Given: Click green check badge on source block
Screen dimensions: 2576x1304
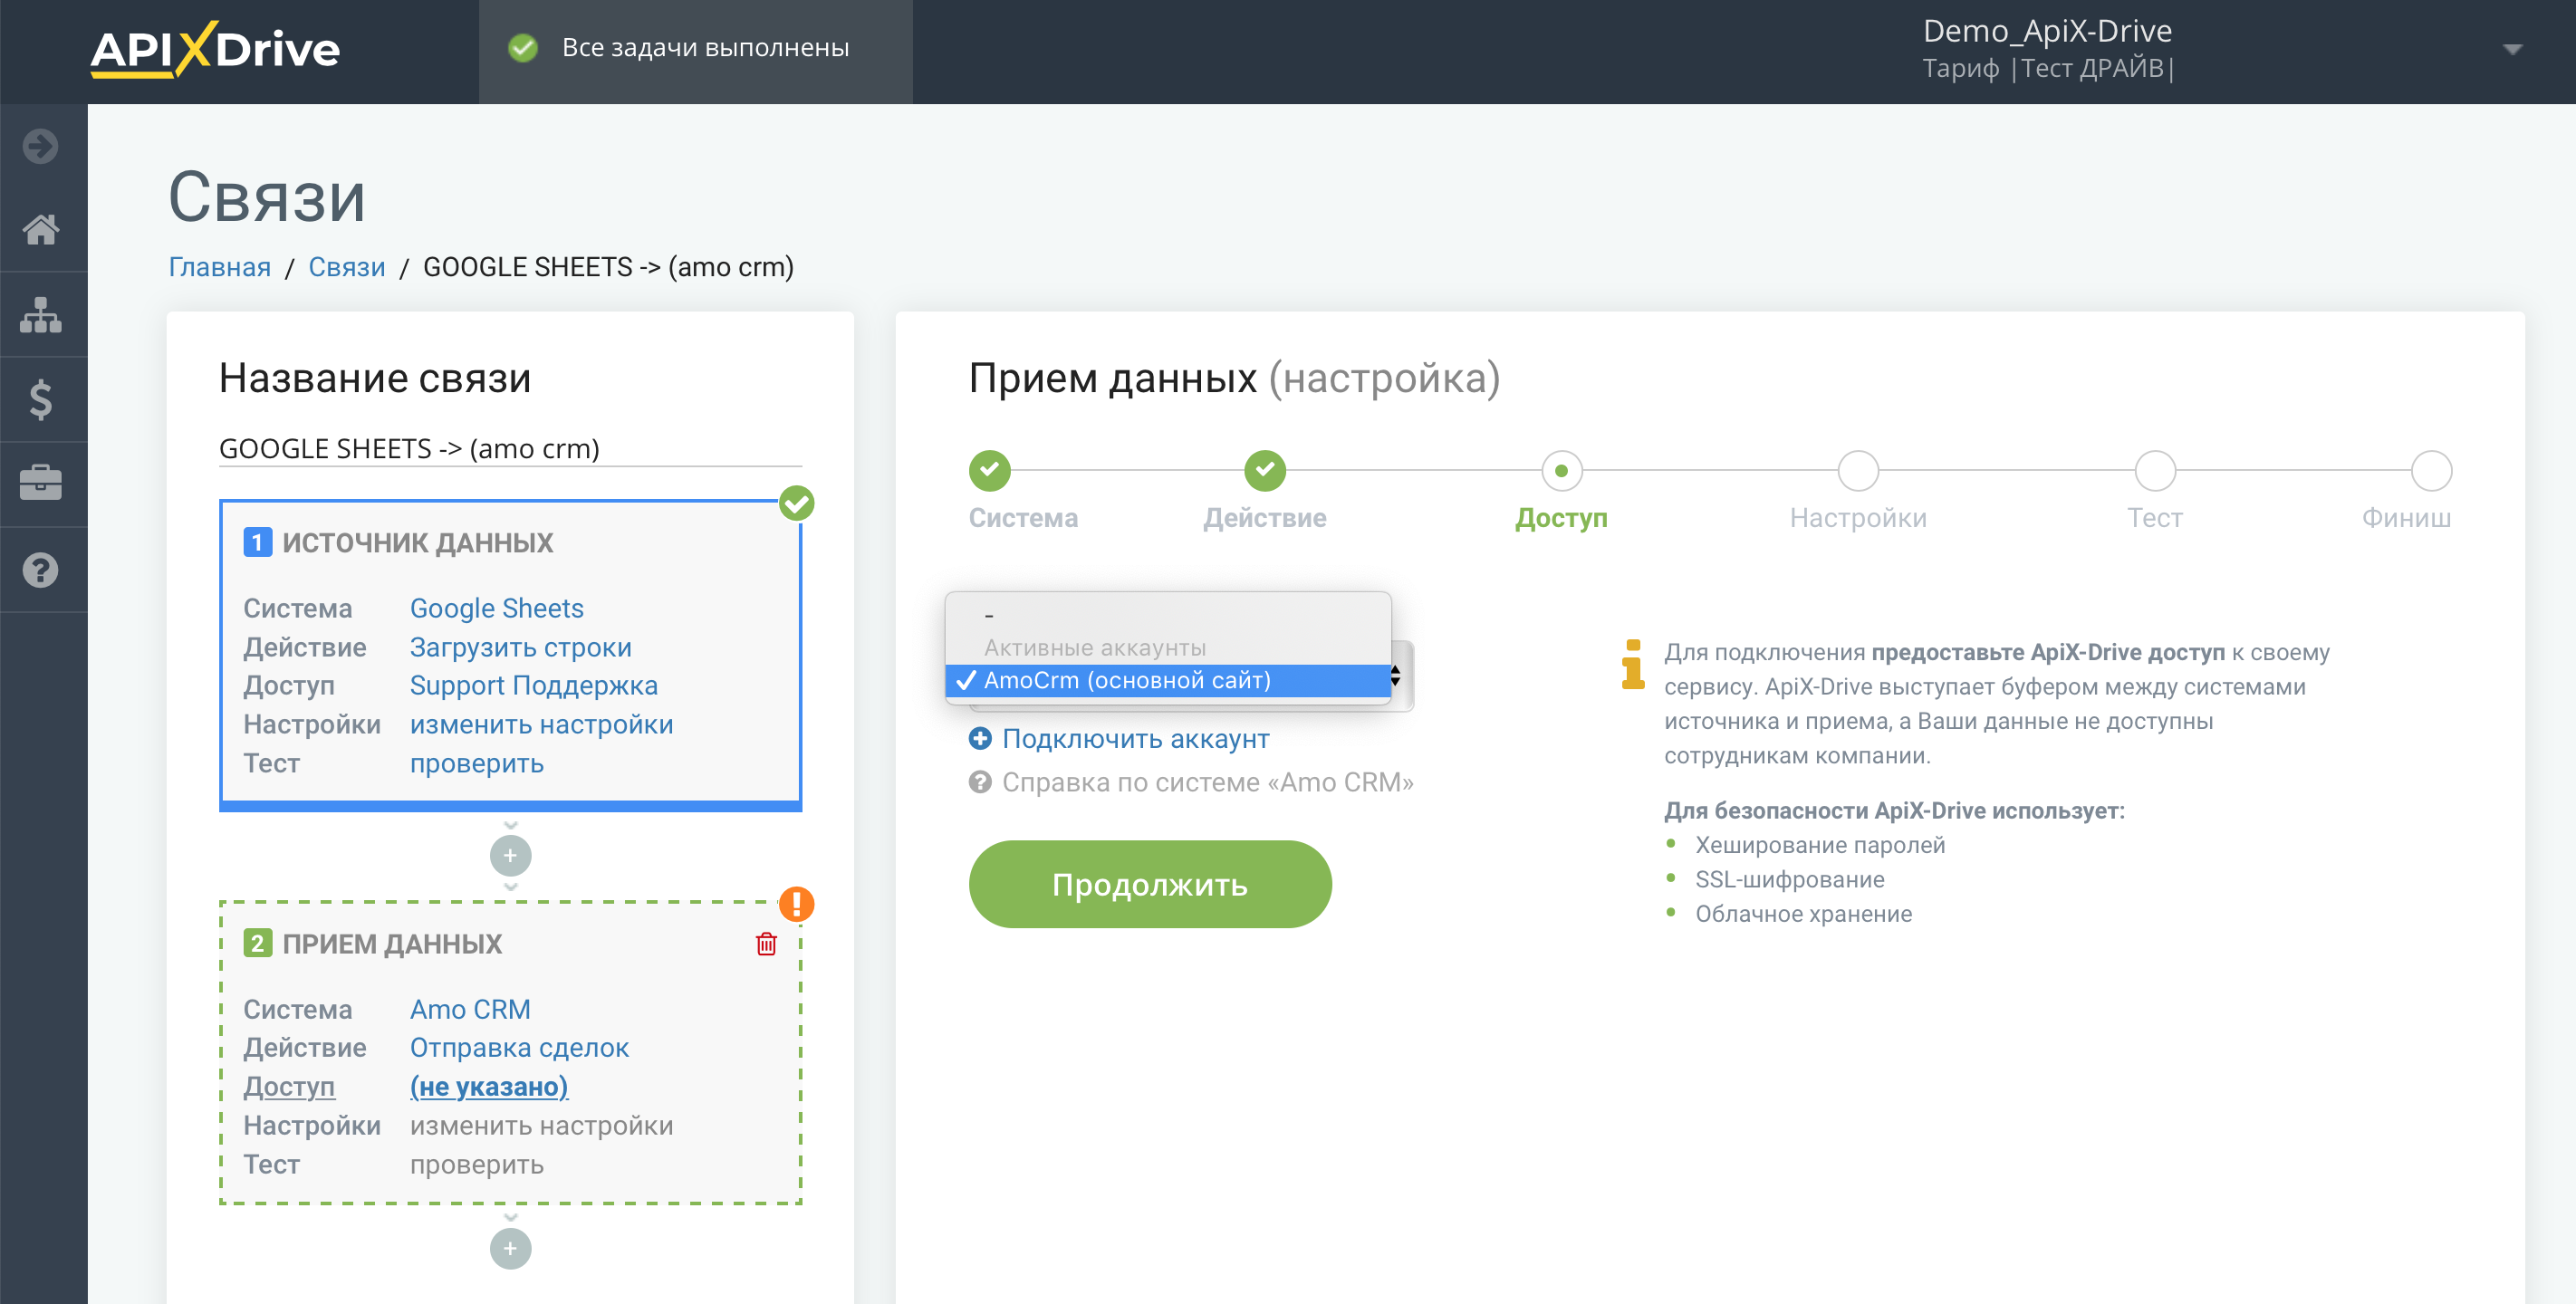Looking at the screenshot, I should click(x=797, y=503).
